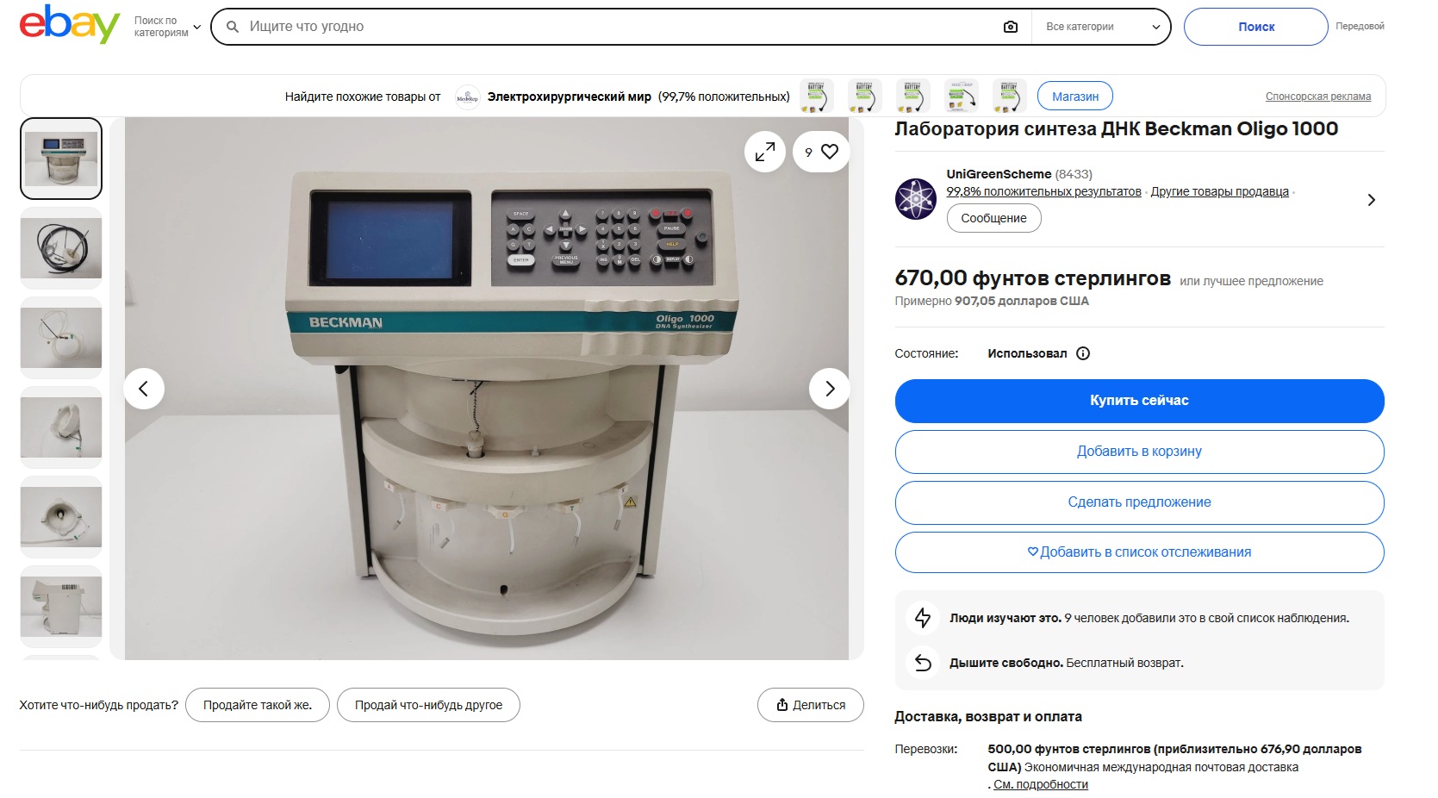Open fifth sponsored battery product image
Image resolution: width=1438 pixels, height=798 pixels.
(1009, 97)
